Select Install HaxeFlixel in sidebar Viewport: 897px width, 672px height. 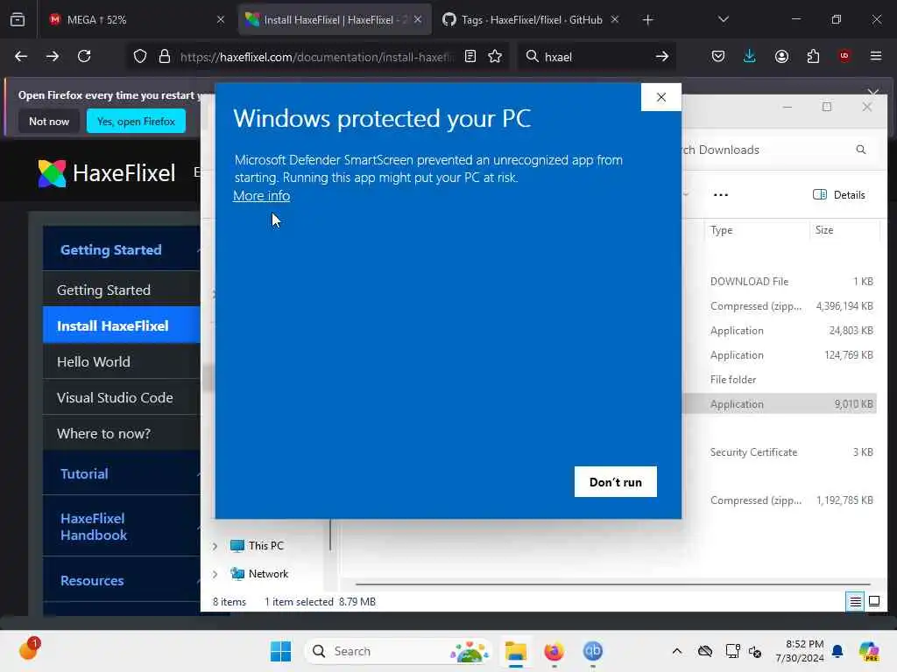point(121,325)
